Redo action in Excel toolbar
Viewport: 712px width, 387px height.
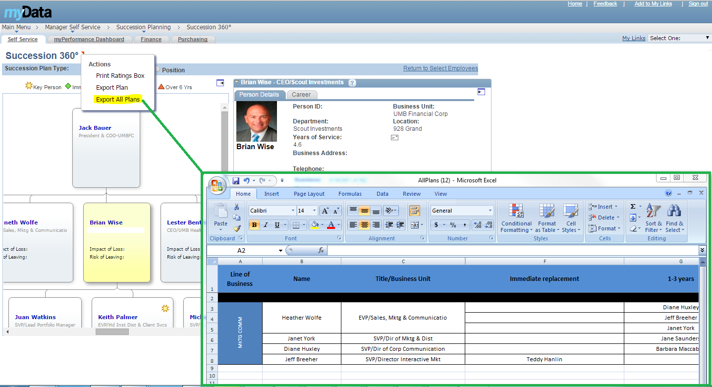coord(263,181)
